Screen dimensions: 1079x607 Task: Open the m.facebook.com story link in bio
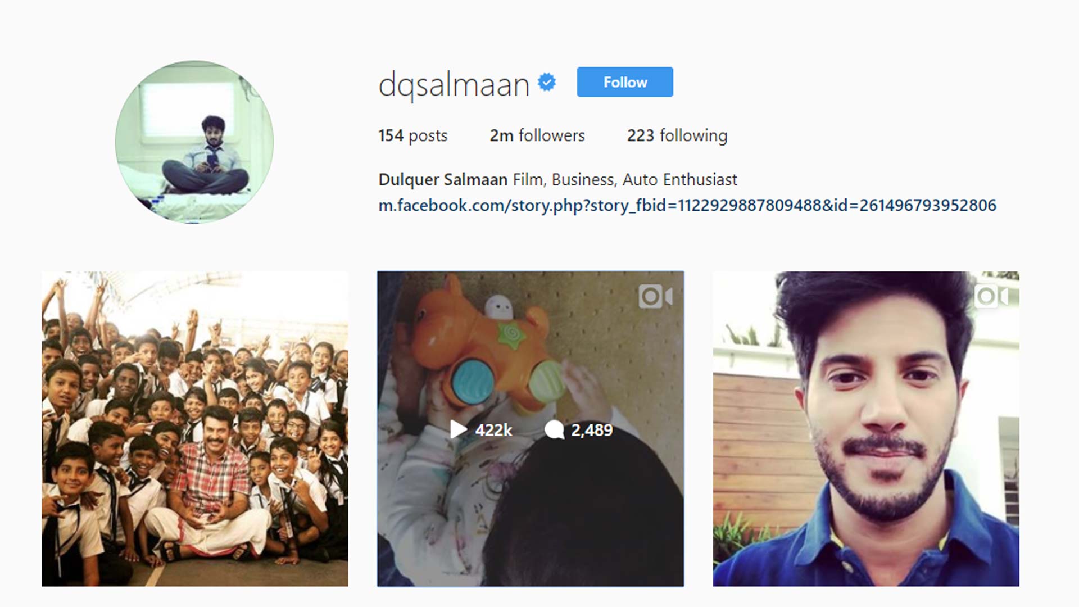coord(687,206)
